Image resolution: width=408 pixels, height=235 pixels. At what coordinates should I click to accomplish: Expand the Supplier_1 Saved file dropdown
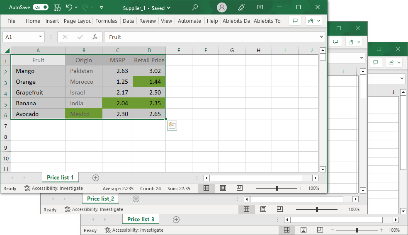pyautogui.click(x=169, y=8)
